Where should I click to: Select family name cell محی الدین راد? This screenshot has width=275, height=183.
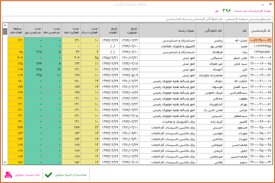[210, 110]
